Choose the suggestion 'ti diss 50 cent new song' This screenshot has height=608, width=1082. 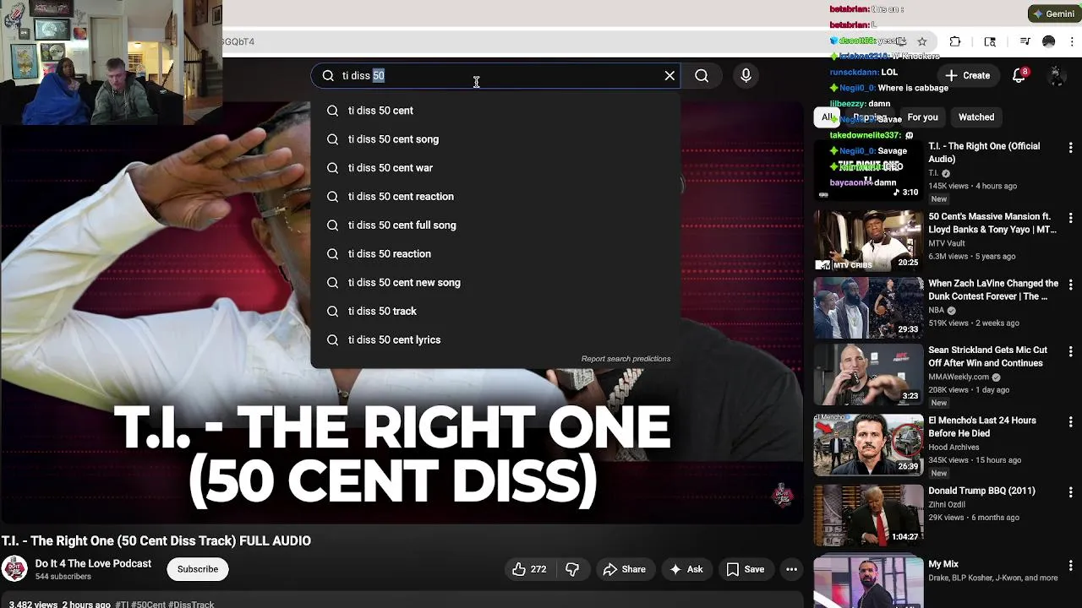495,283
